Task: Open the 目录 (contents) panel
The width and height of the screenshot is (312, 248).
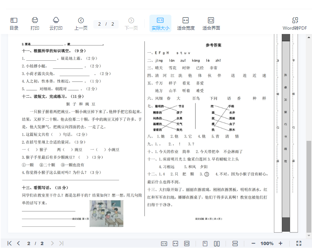Action: (14, 23)
